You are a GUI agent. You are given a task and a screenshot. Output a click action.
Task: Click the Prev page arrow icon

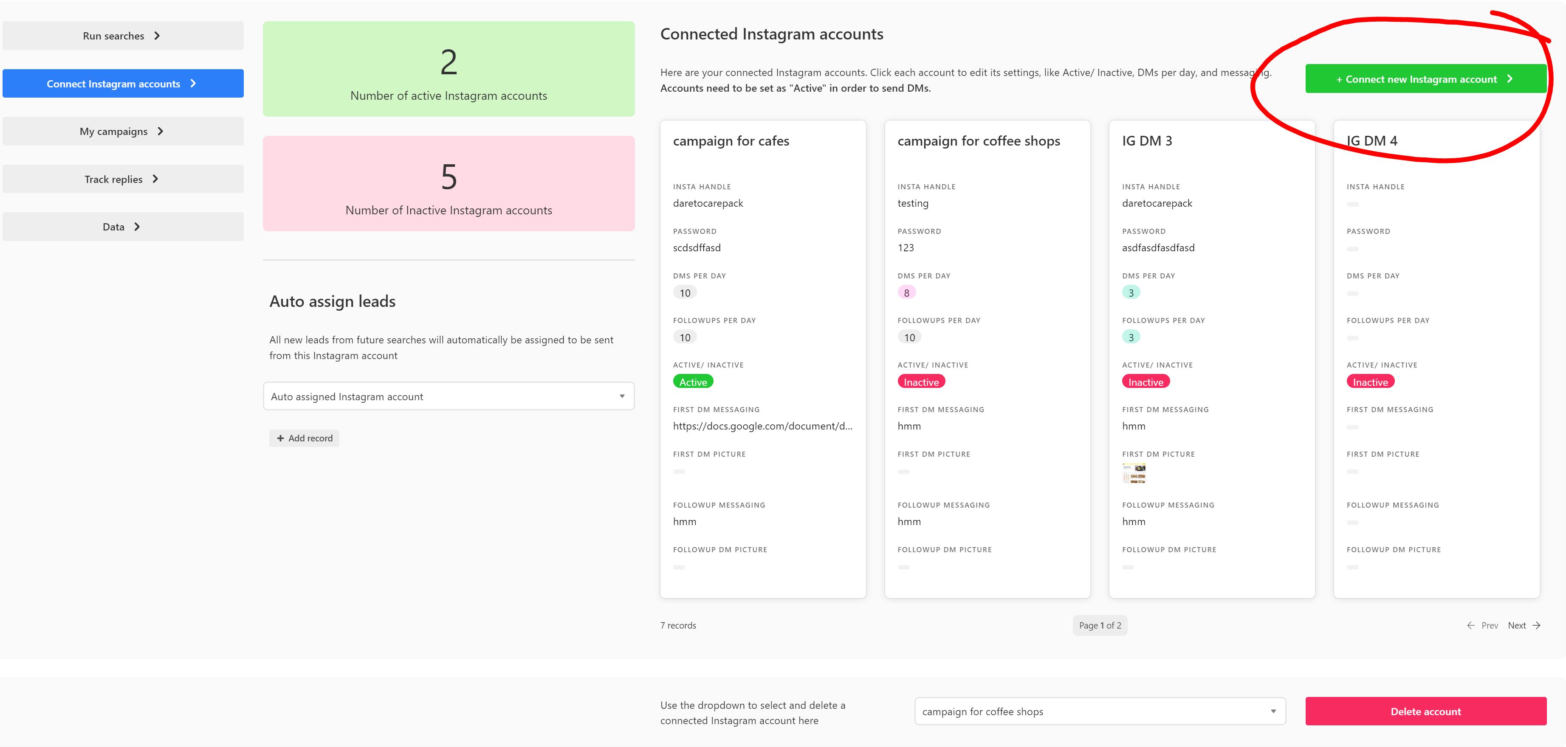coord(1470,626)
